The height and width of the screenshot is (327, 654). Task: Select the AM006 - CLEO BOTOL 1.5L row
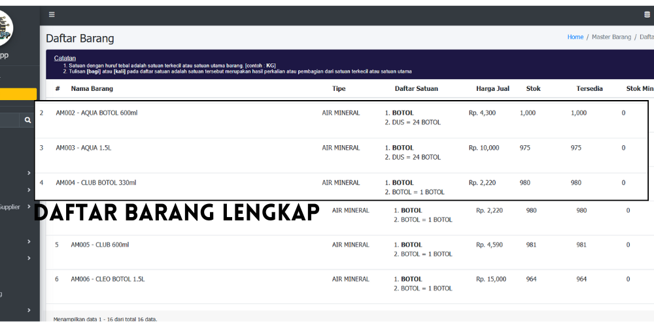(x=107, y=279)
